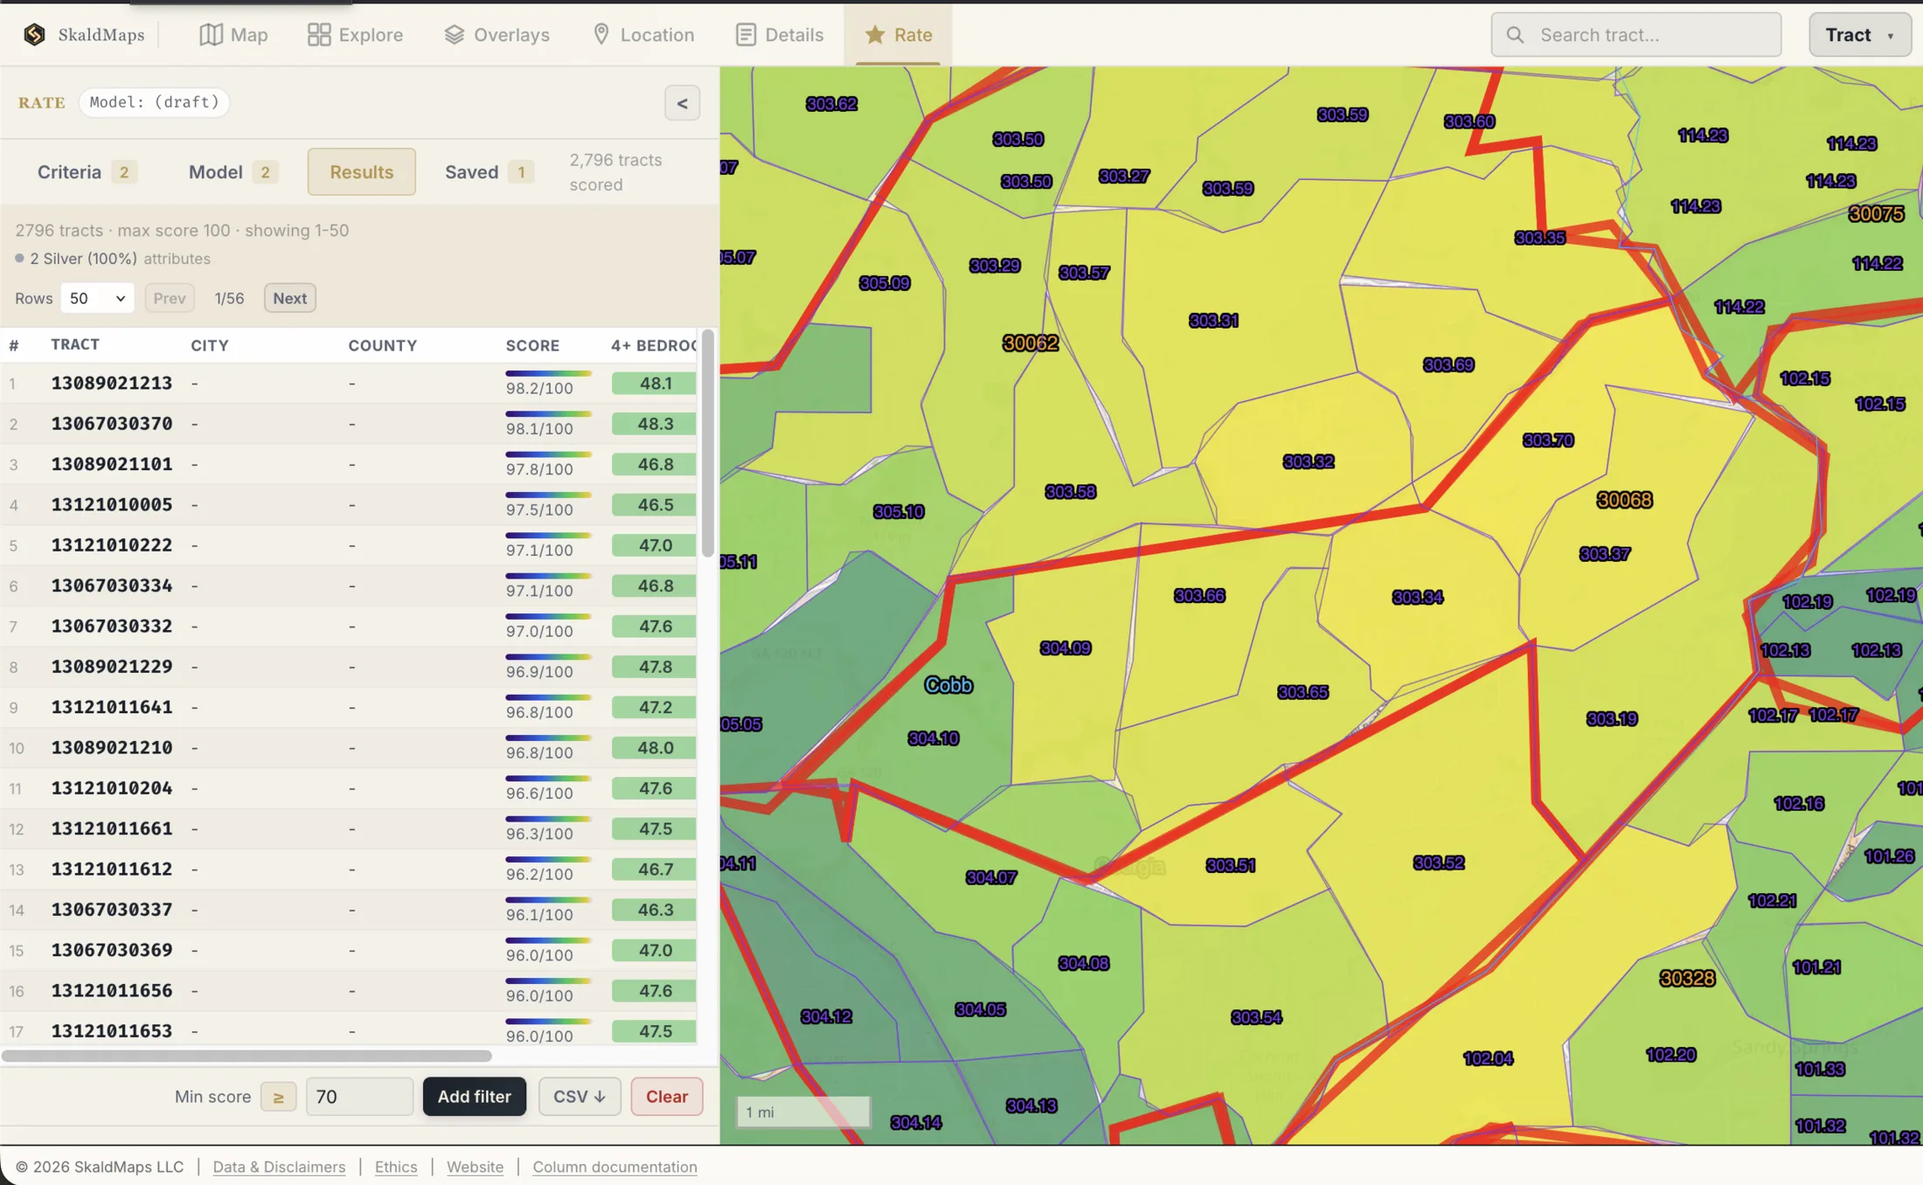Screen dimensions: 1923x1185
Task: Open the Location pin icon
Action: pyautogui.click(x=601, y=35)
